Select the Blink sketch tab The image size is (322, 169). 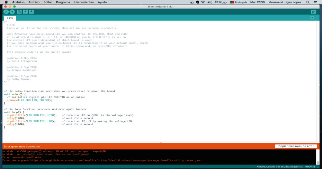pyautogui.click(x=10, y=18)
